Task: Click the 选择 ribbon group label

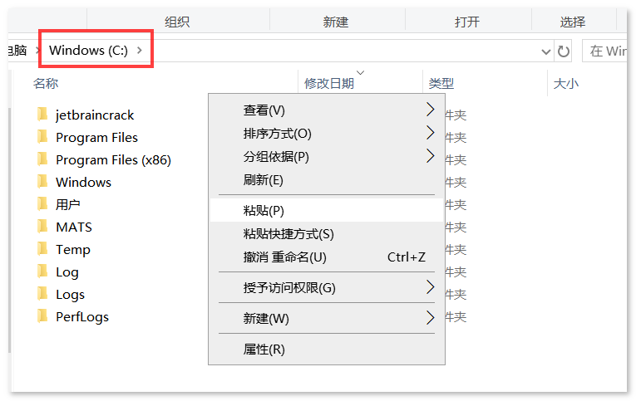Action: 573,22
